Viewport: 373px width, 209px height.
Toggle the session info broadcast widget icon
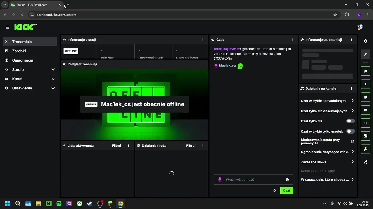365,123
